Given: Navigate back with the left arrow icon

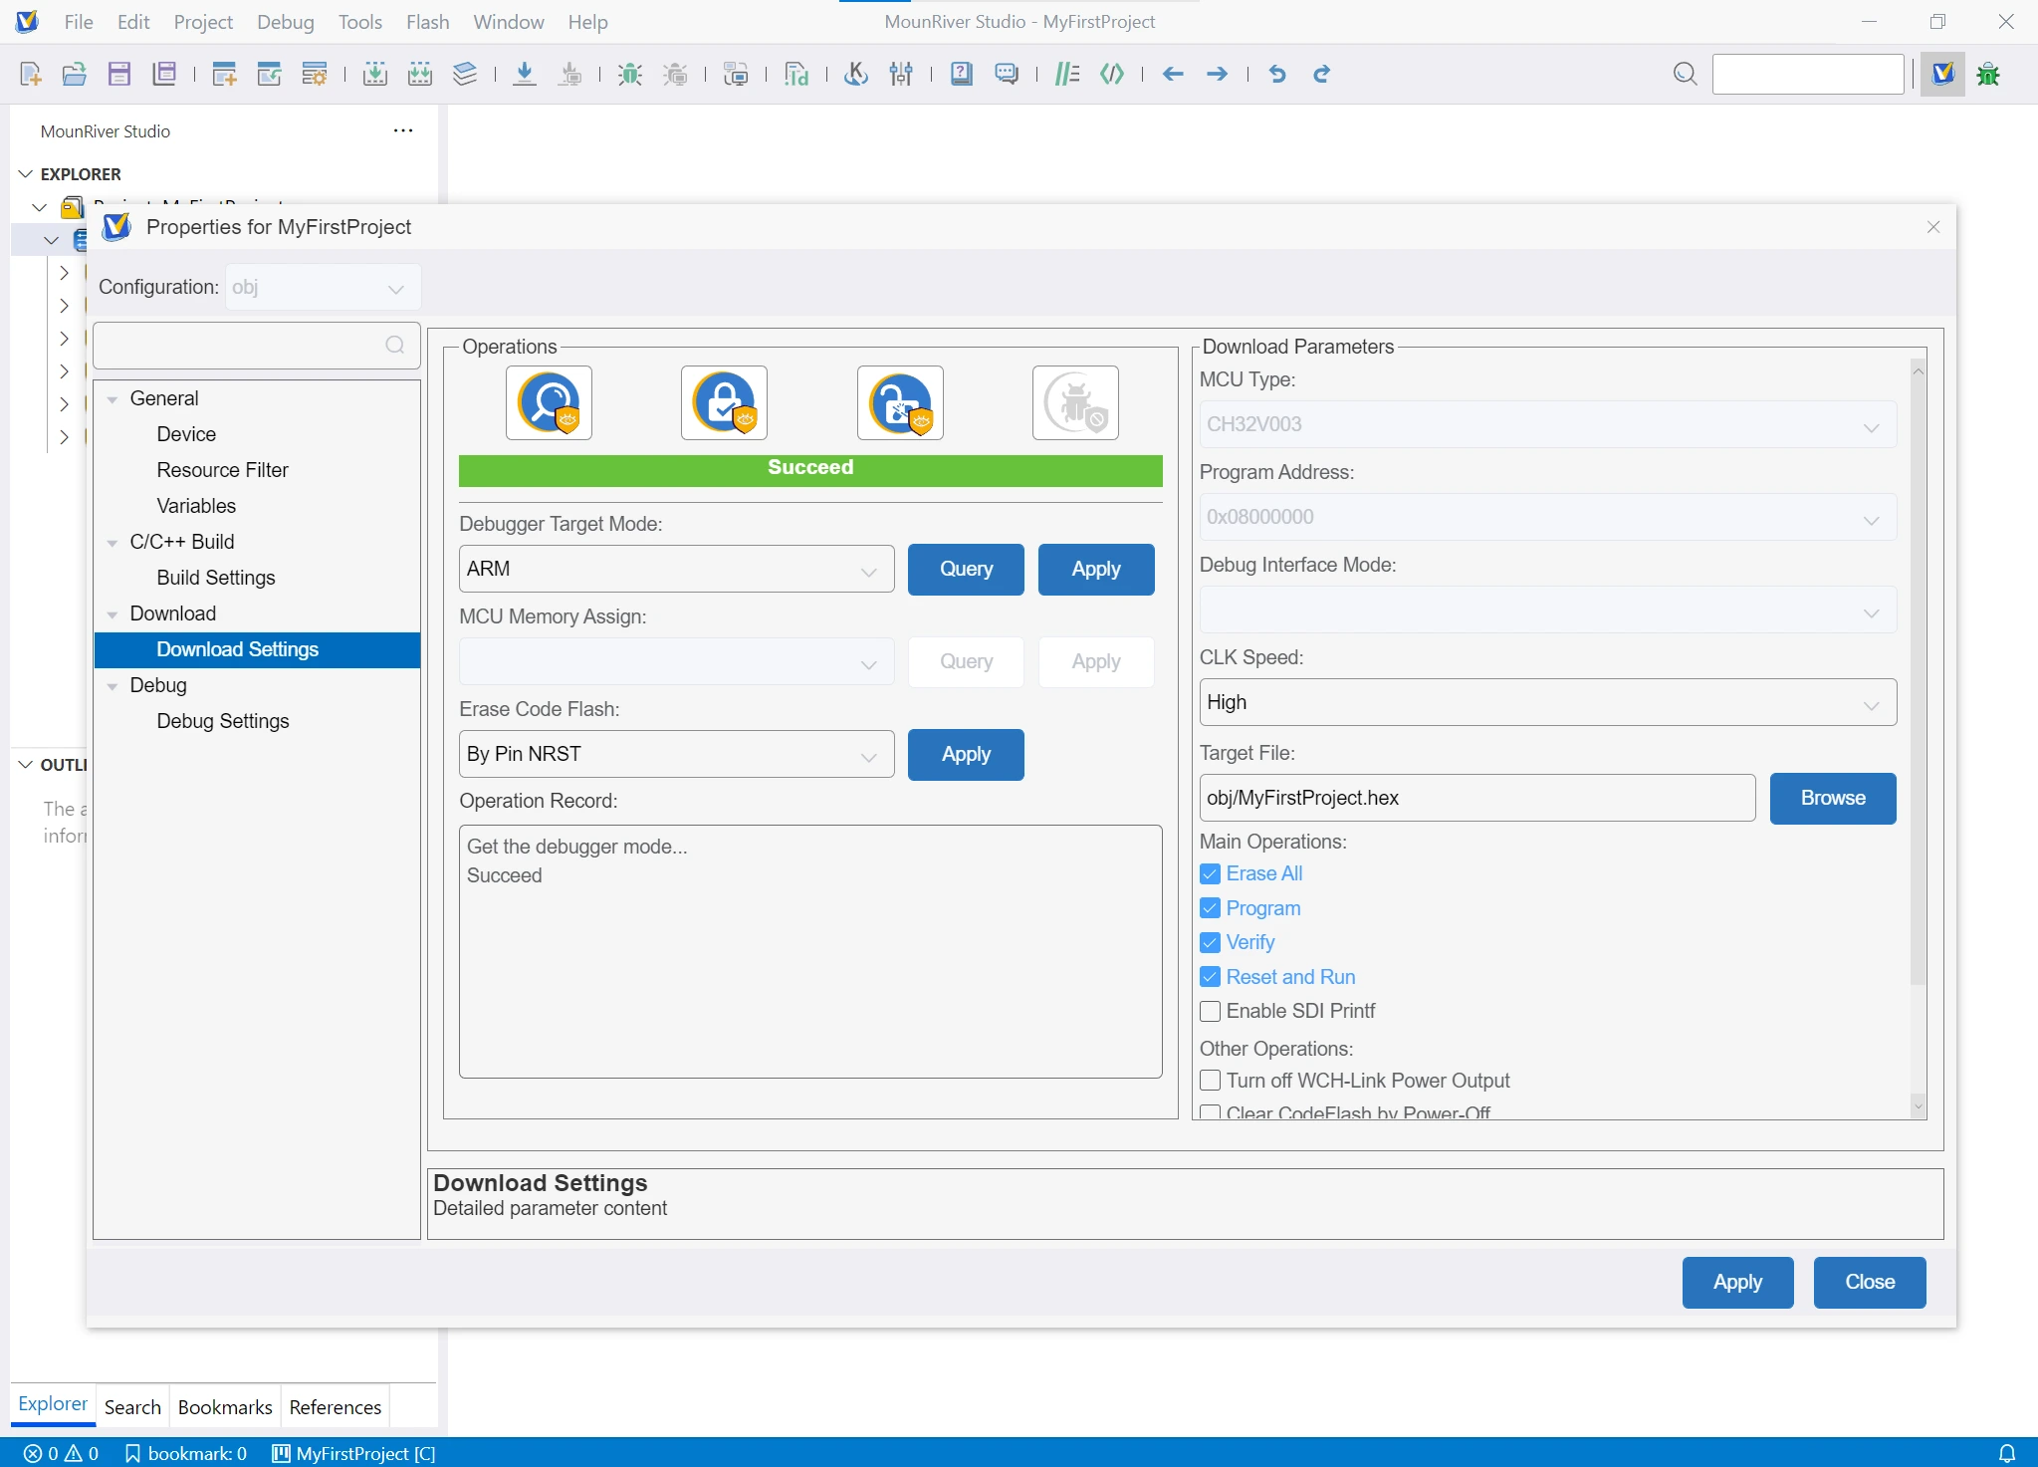Looking at the screenshot, I should (1173, 74).
